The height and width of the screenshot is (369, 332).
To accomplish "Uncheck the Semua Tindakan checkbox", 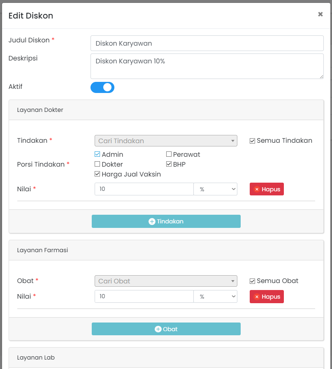I will [252, 141].
